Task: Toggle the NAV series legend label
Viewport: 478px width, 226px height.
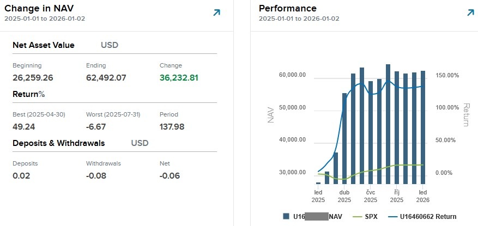Action: 336,216
